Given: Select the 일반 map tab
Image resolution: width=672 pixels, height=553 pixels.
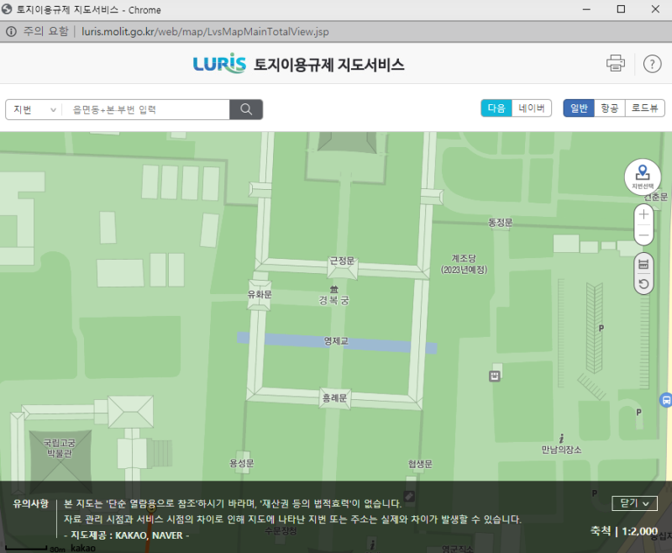Looking at the screenshot, I should point(578,108).
